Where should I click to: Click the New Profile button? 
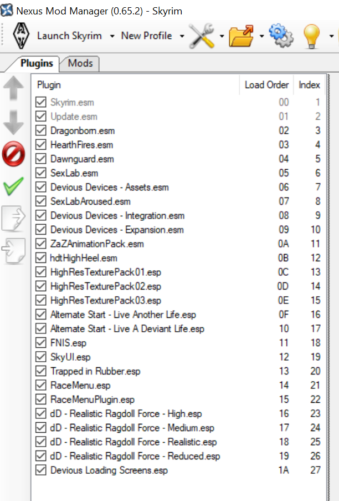[x=146, y=36]
